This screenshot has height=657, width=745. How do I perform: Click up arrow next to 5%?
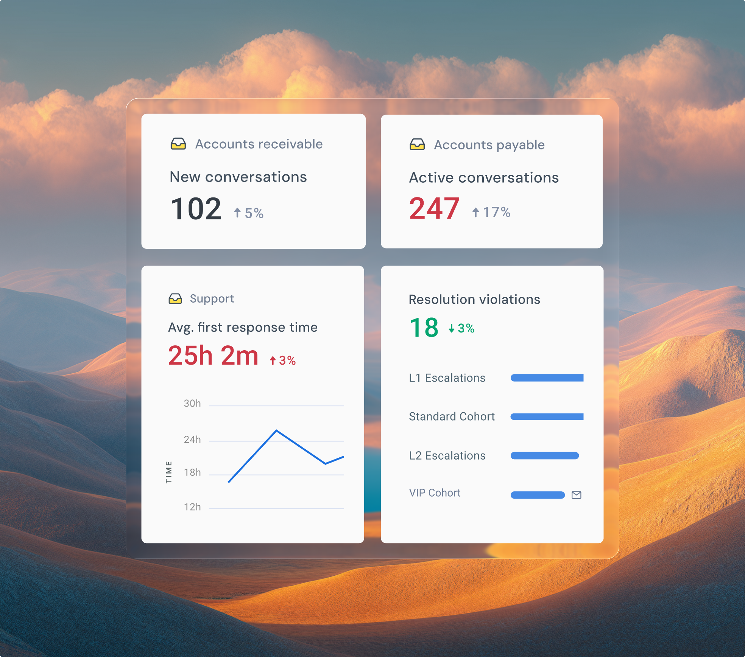pos(237,213)
